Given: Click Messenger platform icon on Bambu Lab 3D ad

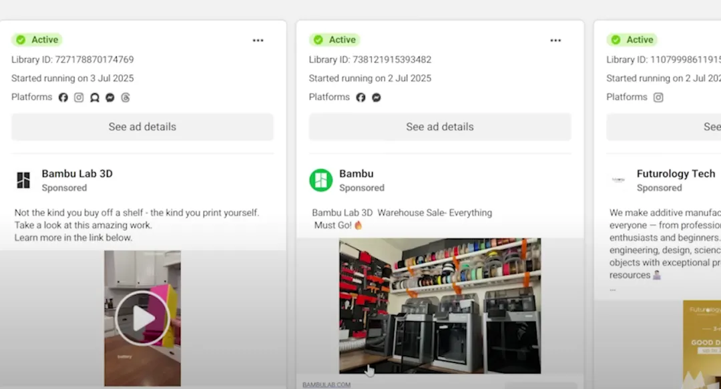Looking at the screenshot, I should tap(110, 97).
